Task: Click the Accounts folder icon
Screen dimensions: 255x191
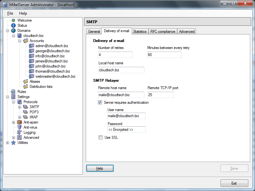Action: point(25,41)
